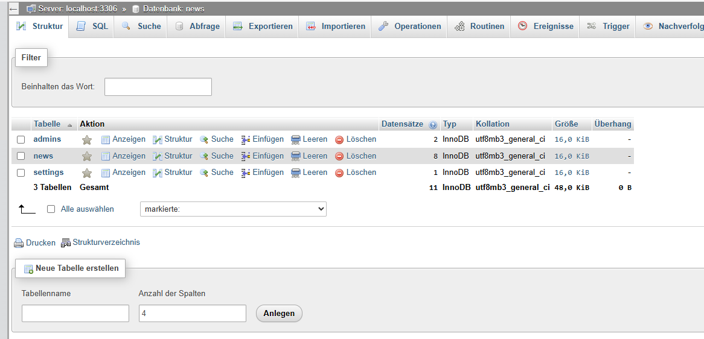The height and width of the screenshot is (339, 704).
Task: Enable the Alle auswählen checkbox
Action: click(51, 209)
